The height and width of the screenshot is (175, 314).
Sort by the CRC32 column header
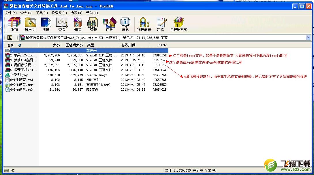coord(158,45)
